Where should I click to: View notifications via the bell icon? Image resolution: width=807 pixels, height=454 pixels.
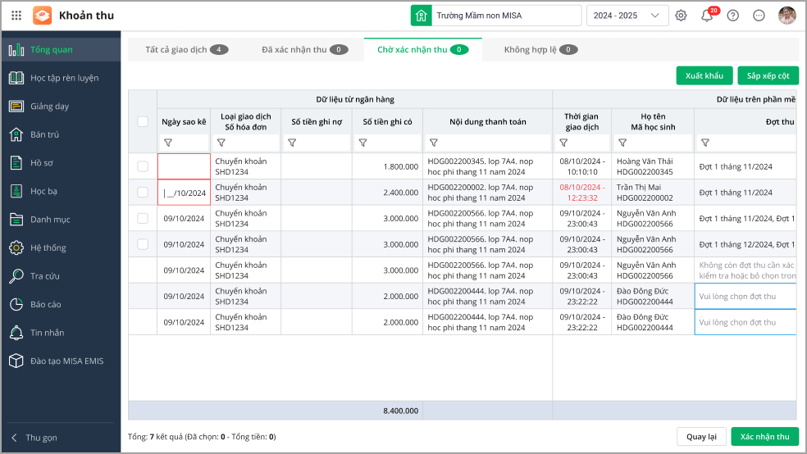(x=706, y=16)
